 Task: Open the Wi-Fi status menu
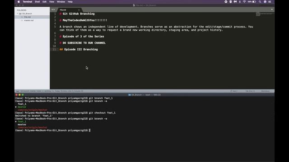[x=244, y=2]
